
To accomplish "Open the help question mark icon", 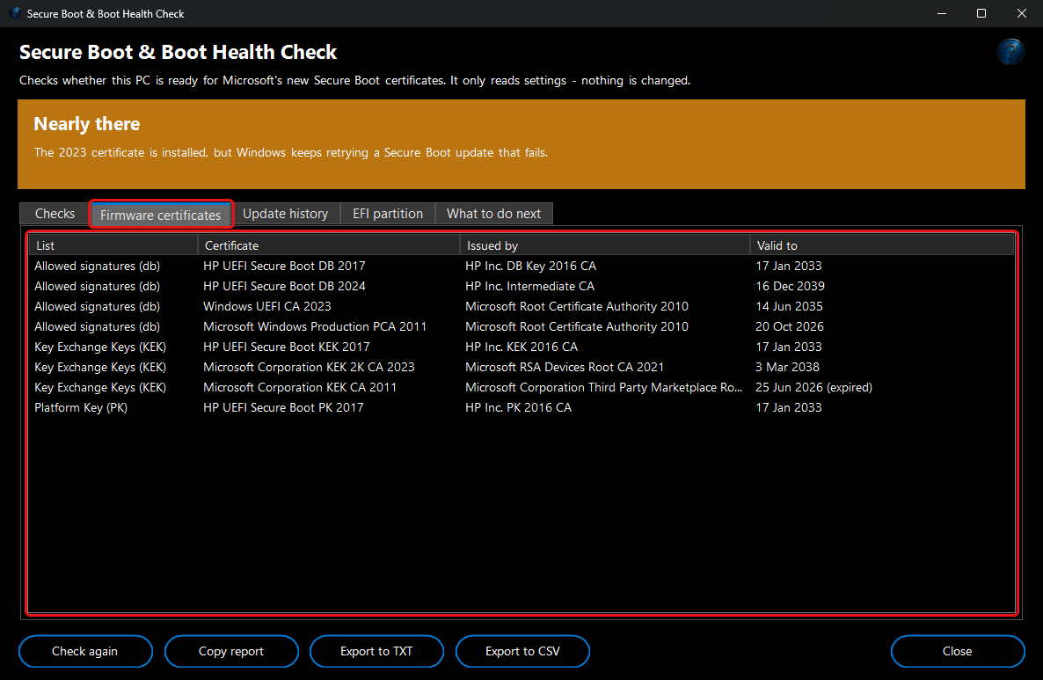I will [1010, 52].
